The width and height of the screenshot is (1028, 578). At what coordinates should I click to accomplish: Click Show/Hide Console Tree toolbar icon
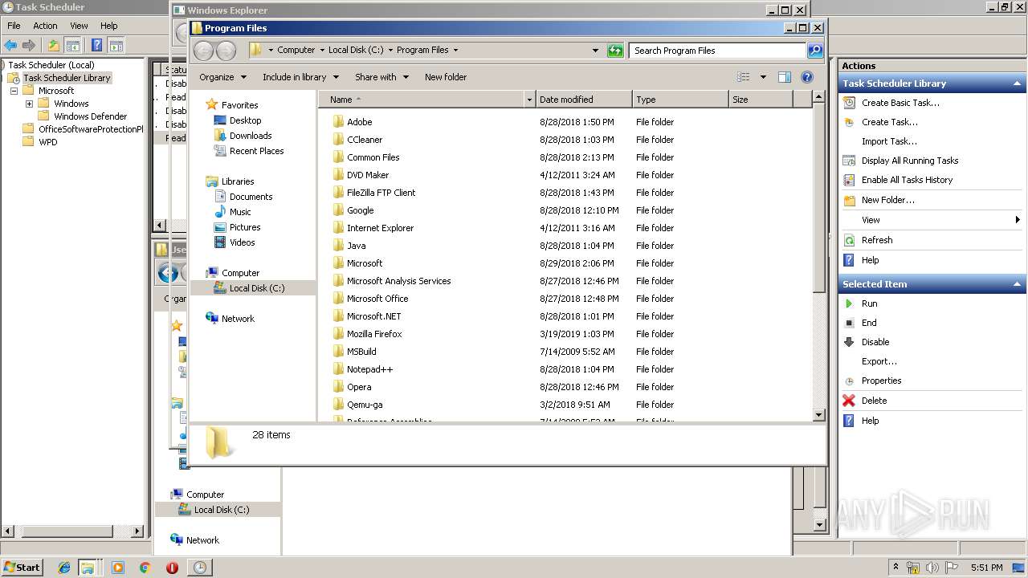coord(72,45)
